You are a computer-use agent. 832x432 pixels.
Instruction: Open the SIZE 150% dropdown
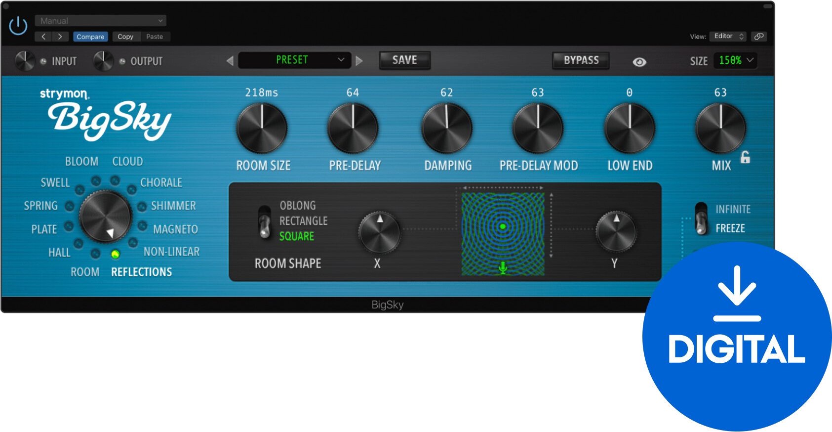coord(735,60)
